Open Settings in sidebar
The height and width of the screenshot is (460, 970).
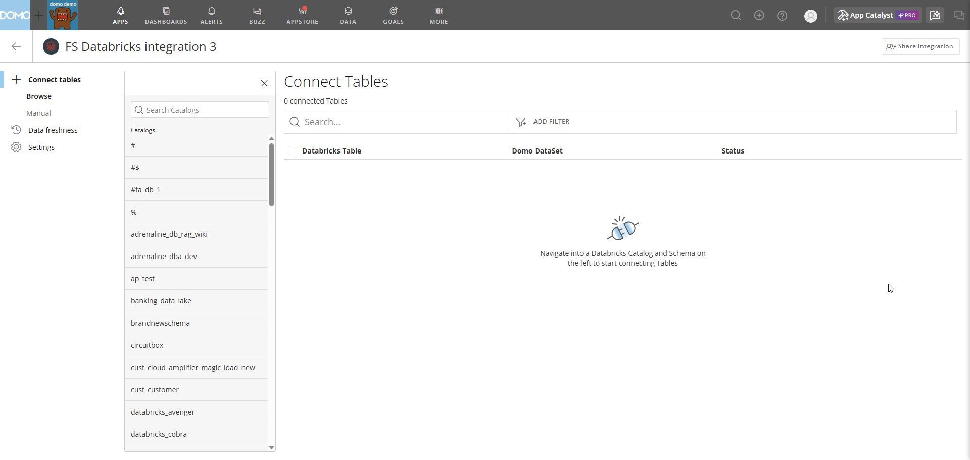tap(41, 147)
